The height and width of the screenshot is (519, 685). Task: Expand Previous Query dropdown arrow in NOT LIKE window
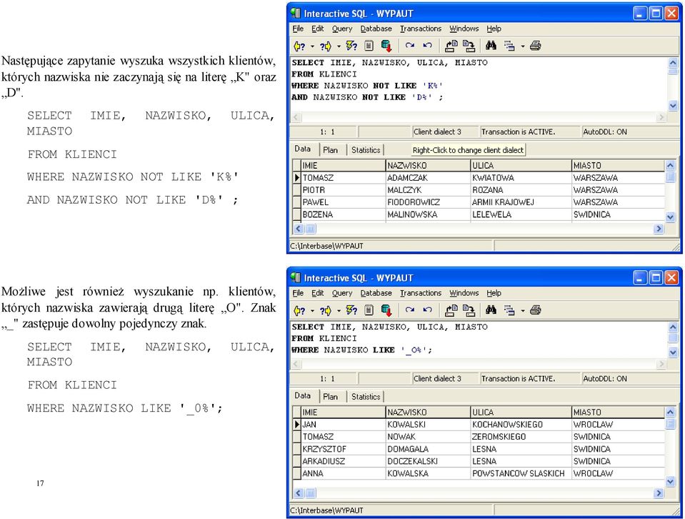[x=312, y=46]
